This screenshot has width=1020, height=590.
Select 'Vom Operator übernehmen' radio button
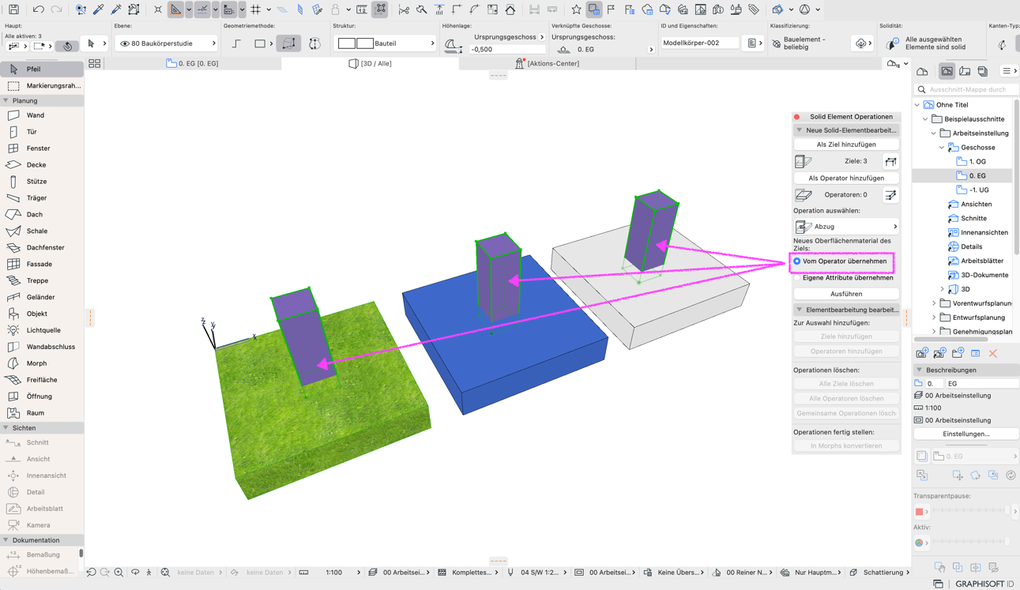click(797, 261)
